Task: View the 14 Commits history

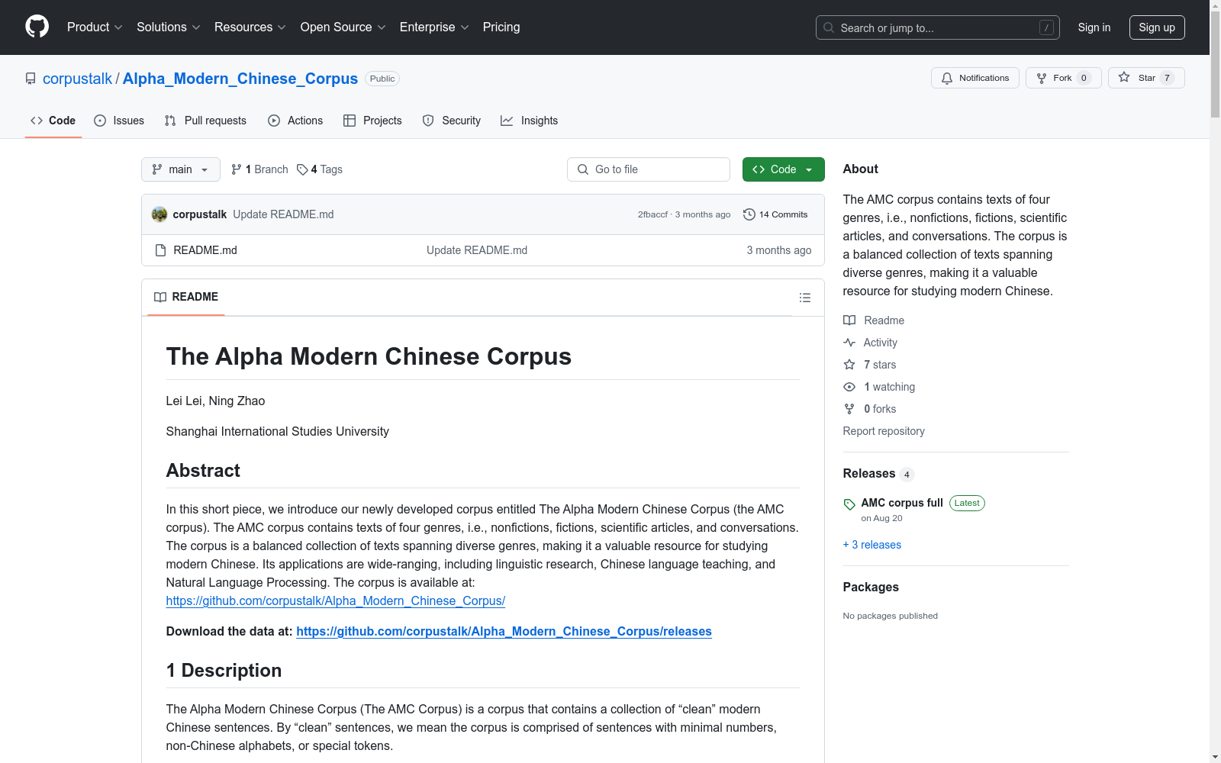Action: (x=775, y=214)
